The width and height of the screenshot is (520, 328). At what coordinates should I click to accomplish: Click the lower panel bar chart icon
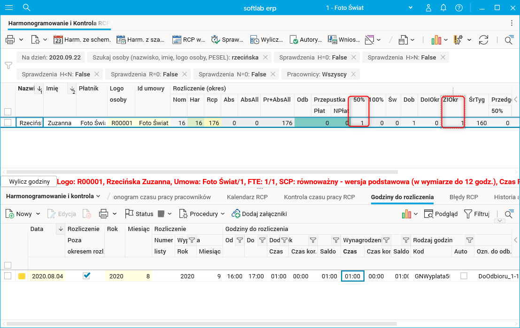tap(406, 214)
